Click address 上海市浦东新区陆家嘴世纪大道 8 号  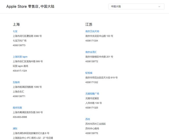(31, 133)
